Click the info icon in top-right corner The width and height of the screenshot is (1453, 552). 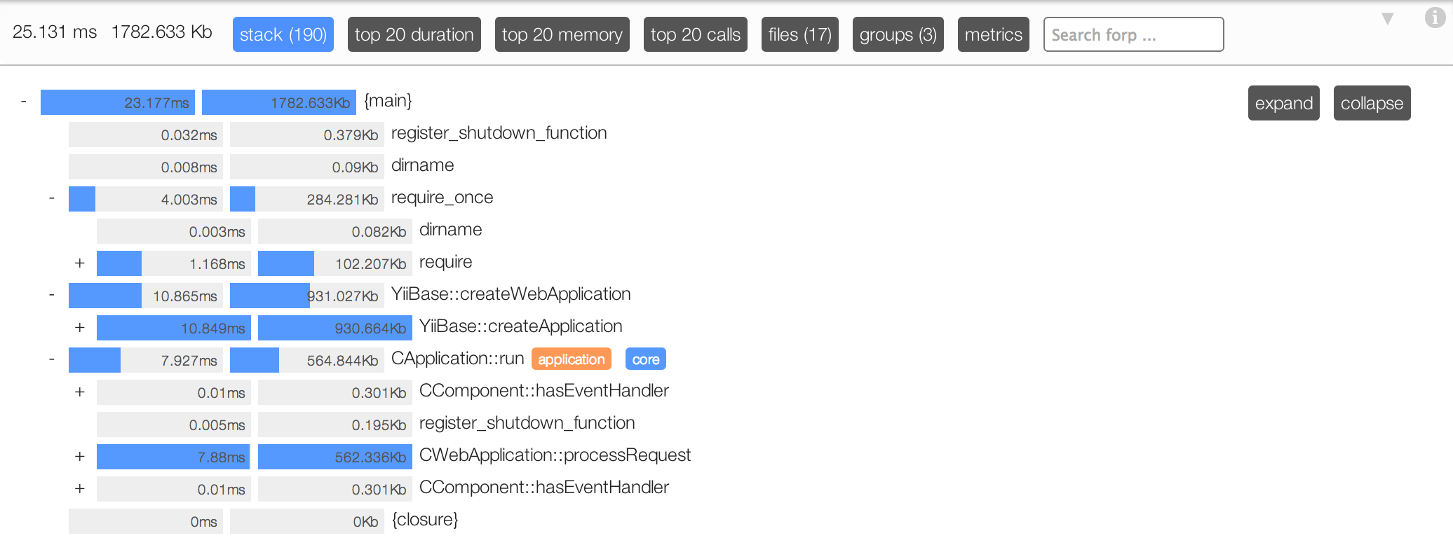[1435, 18]
